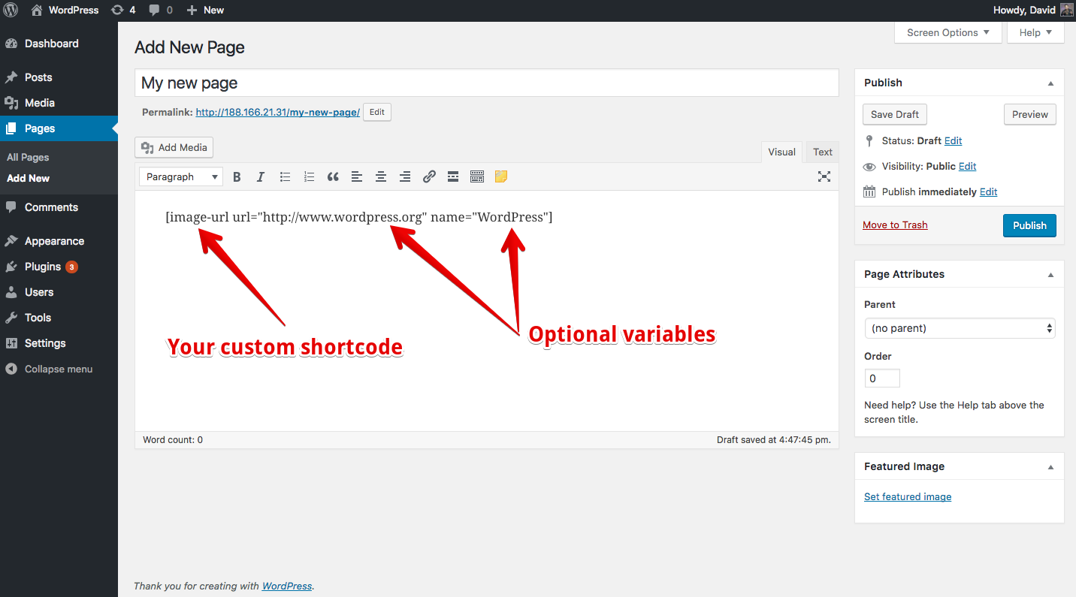Open the permalink URL
The width and height of the screenshot is (1076, 597).
tap(277, 113)
